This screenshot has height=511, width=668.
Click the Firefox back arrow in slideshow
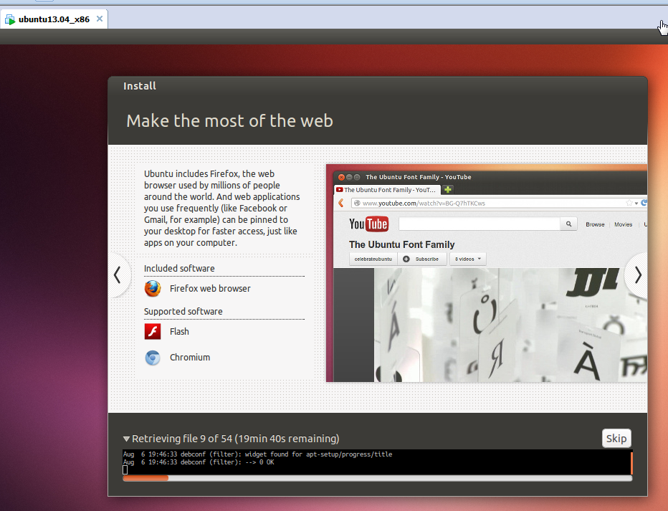click(341, 203)
